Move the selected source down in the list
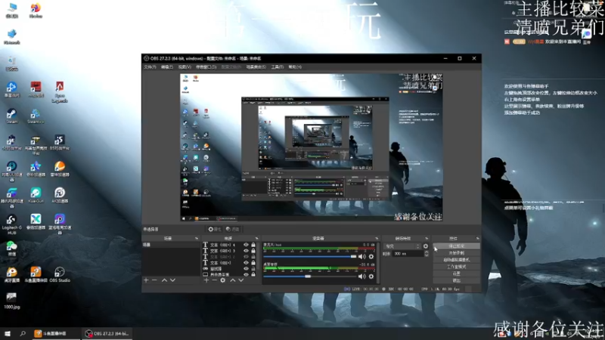Viewport: 605px width, 340px height. tap(241, 280)
